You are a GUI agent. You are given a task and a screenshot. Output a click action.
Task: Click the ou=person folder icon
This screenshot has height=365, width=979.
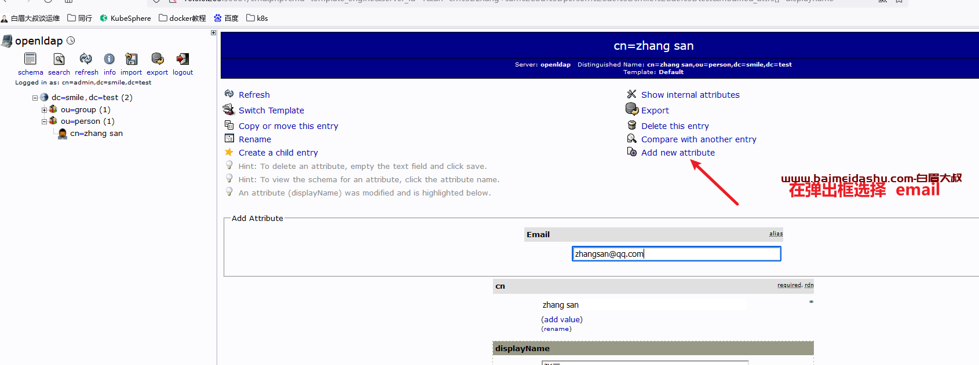tap(53, 120)
